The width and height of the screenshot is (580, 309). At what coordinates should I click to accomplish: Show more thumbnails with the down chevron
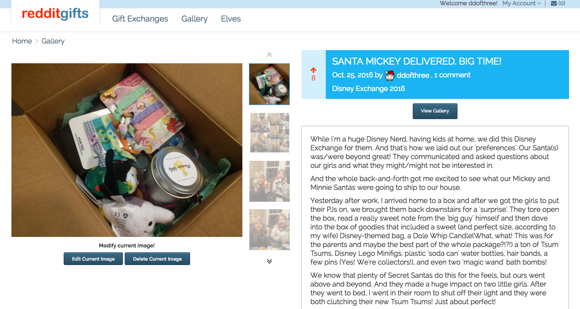point(270,261)
